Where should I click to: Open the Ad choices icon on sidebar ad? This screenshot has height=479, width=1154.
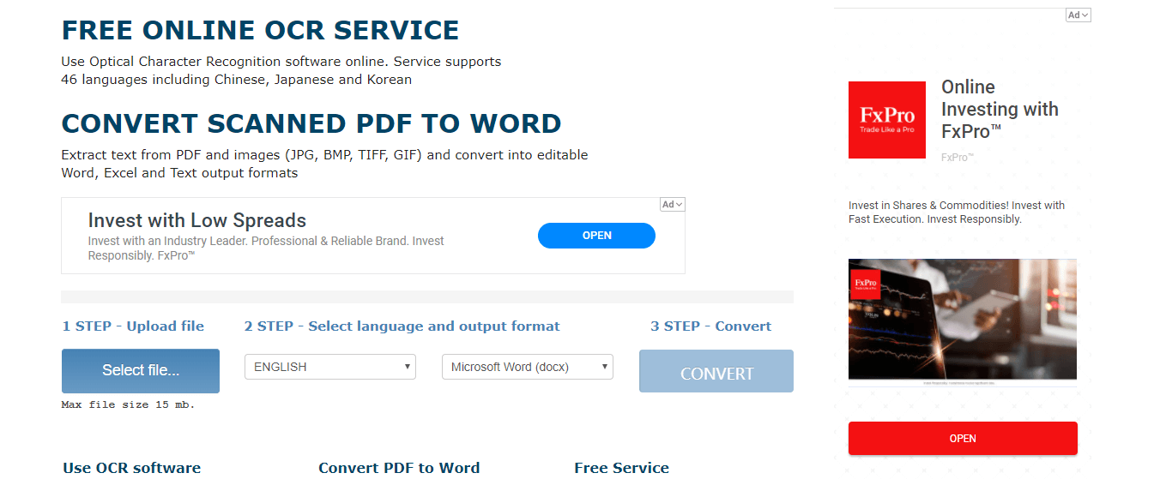[x=1078, y=15]
